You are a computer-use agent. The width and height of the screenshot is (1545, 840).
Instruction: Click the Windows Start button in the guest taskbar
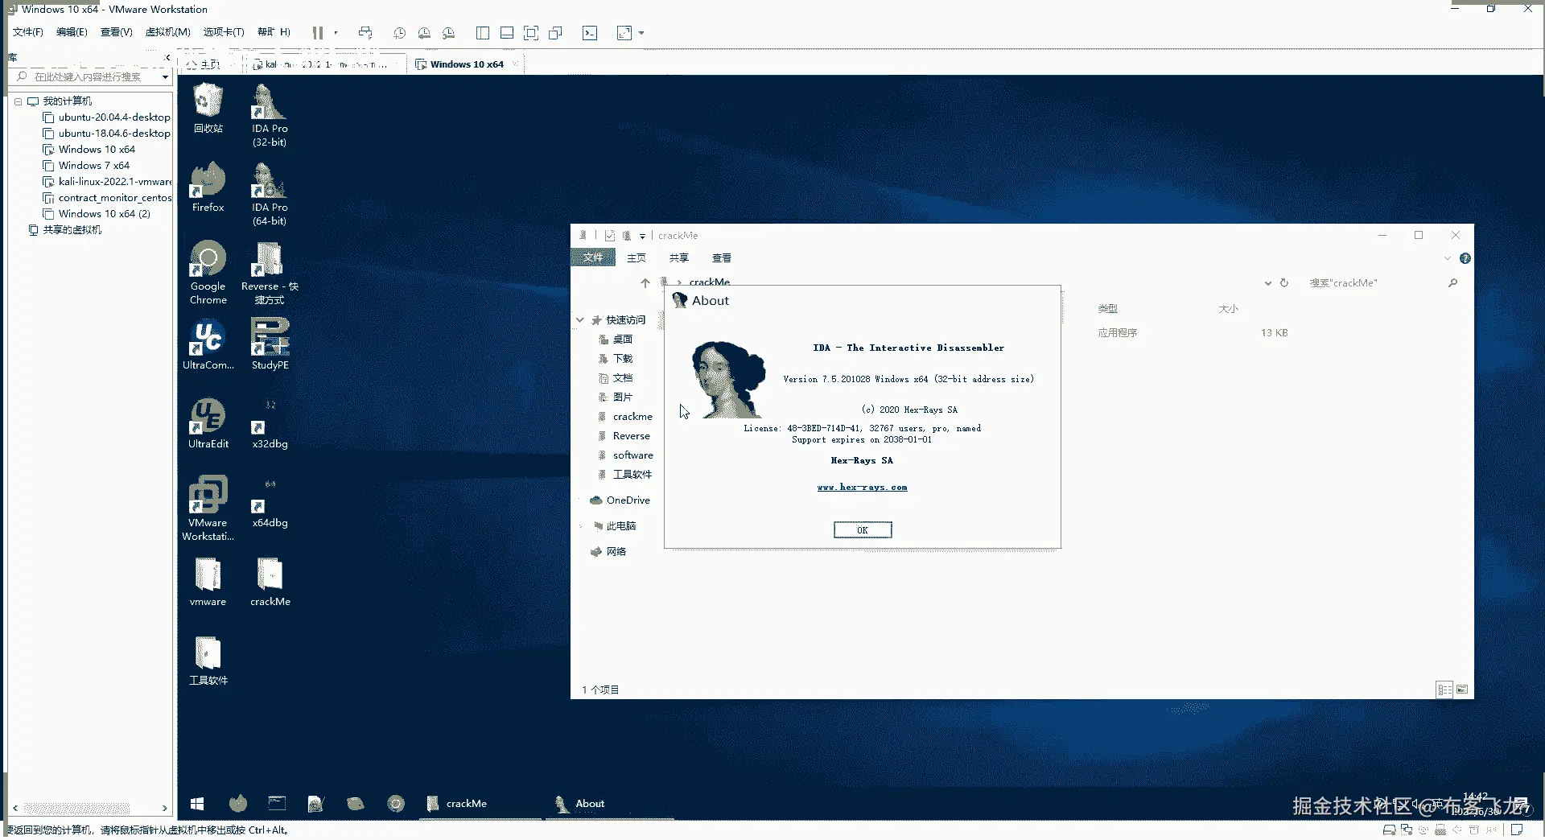pyautogui.click(x=197, y=803)
